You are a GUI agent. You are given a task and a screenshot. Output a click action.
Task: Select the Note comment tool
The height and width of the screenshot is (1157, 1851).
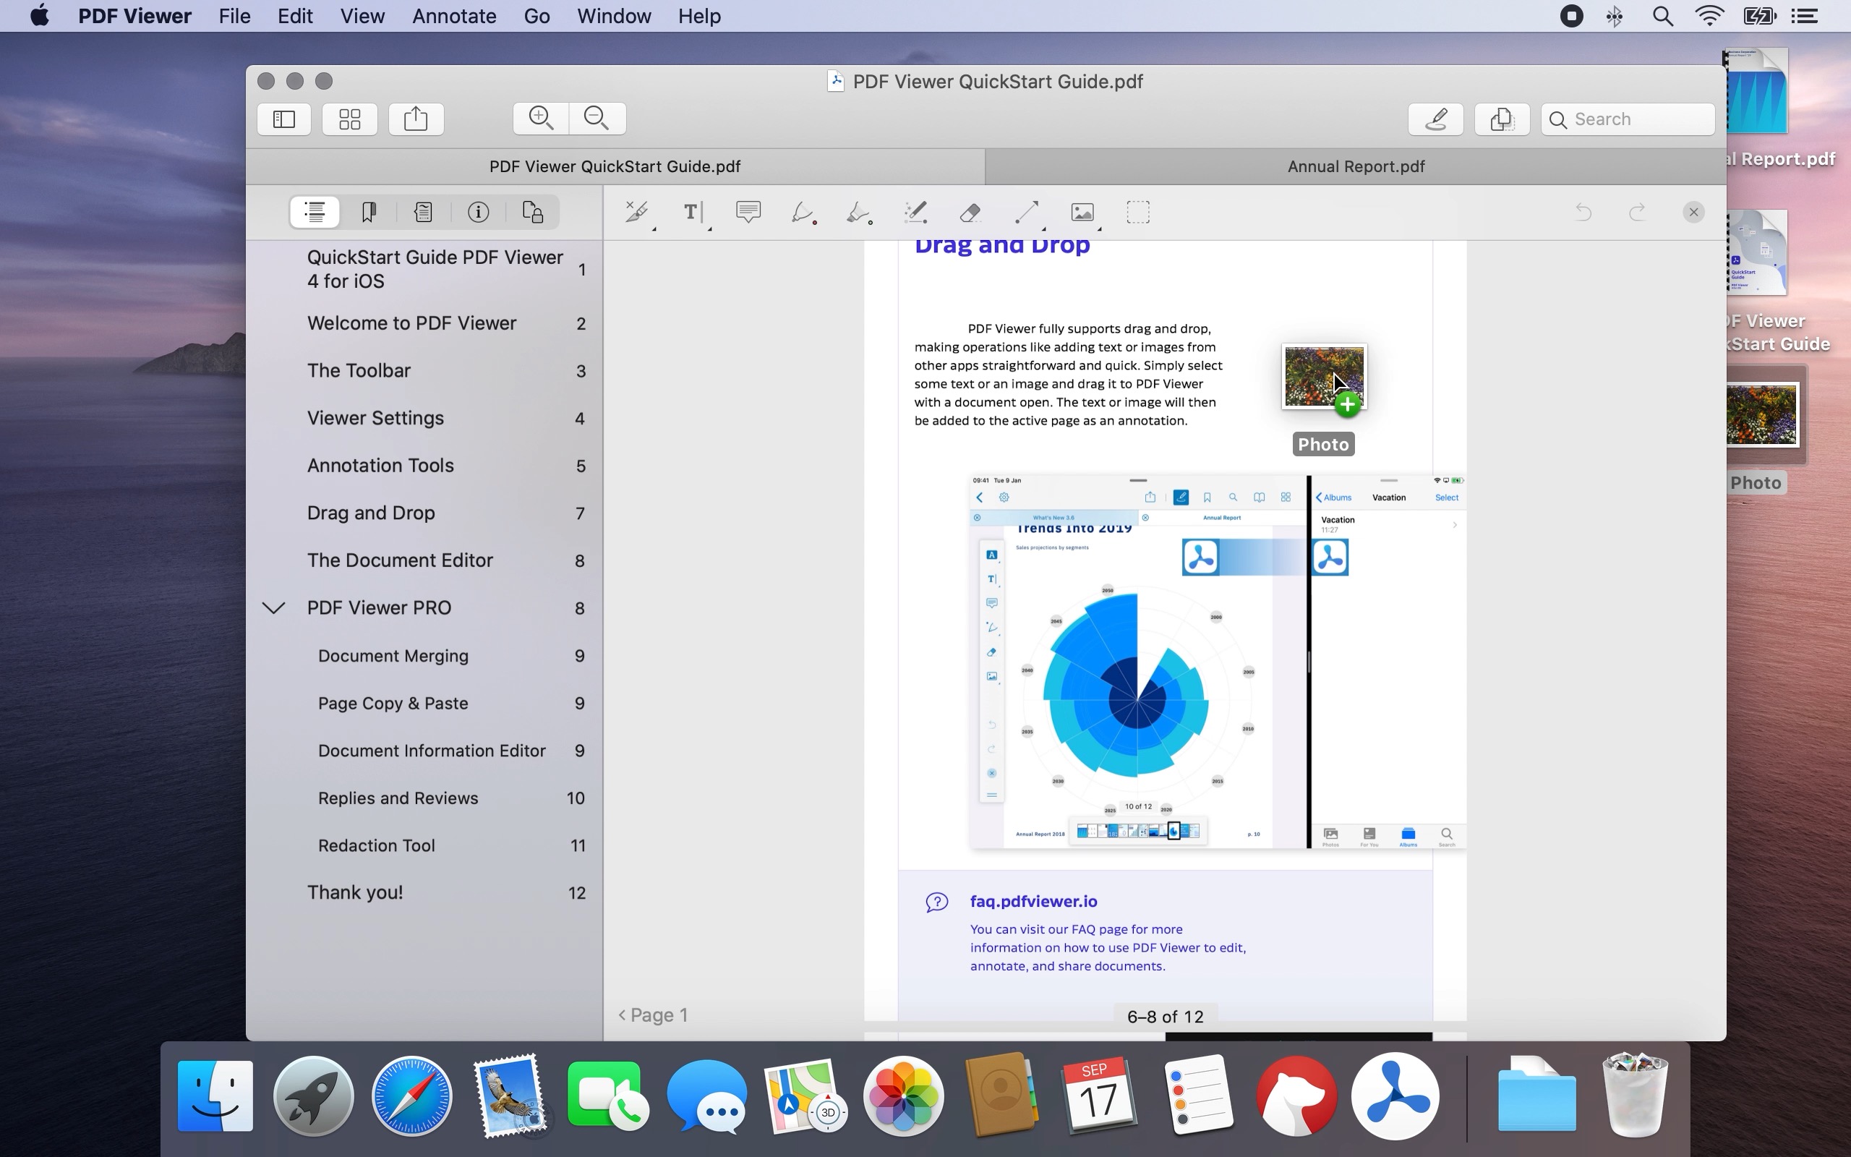(748, 212)
